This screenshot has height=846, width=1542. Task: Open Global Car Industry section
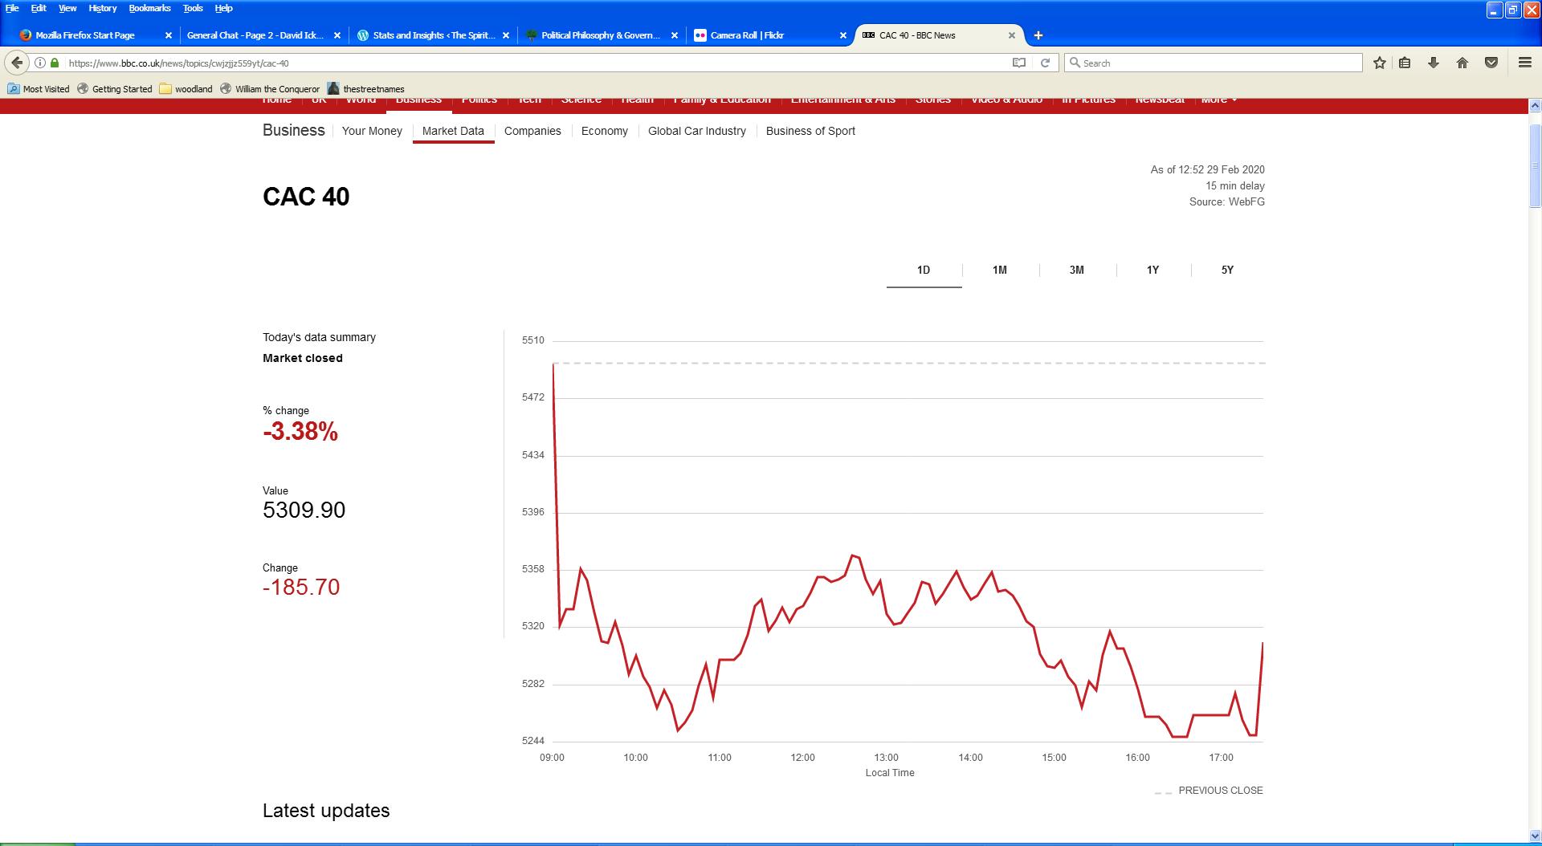click(x=697, y=131)
